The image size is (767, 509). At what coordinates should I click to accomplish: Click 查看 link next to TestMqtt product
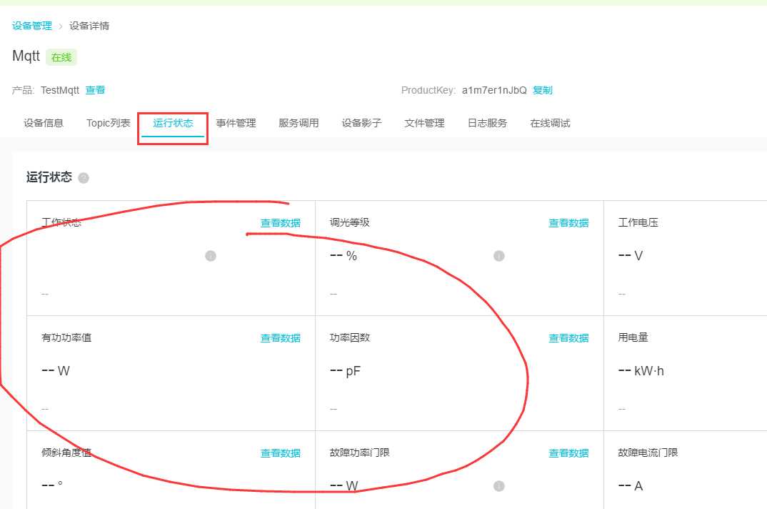pyautogui.click(x=95, y=90)
